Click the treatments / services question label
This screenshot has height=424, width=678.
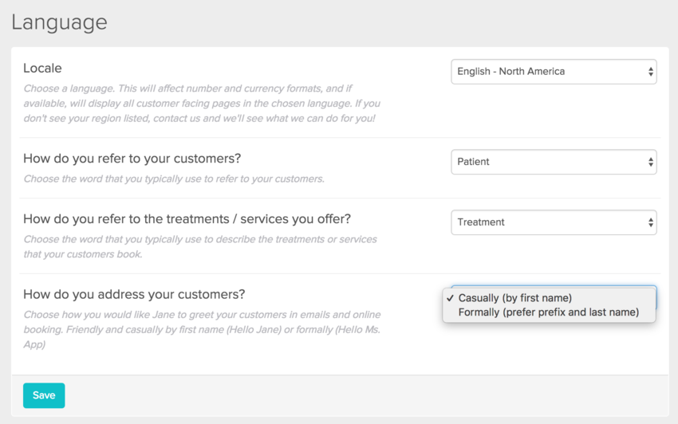tap(187, 219)
